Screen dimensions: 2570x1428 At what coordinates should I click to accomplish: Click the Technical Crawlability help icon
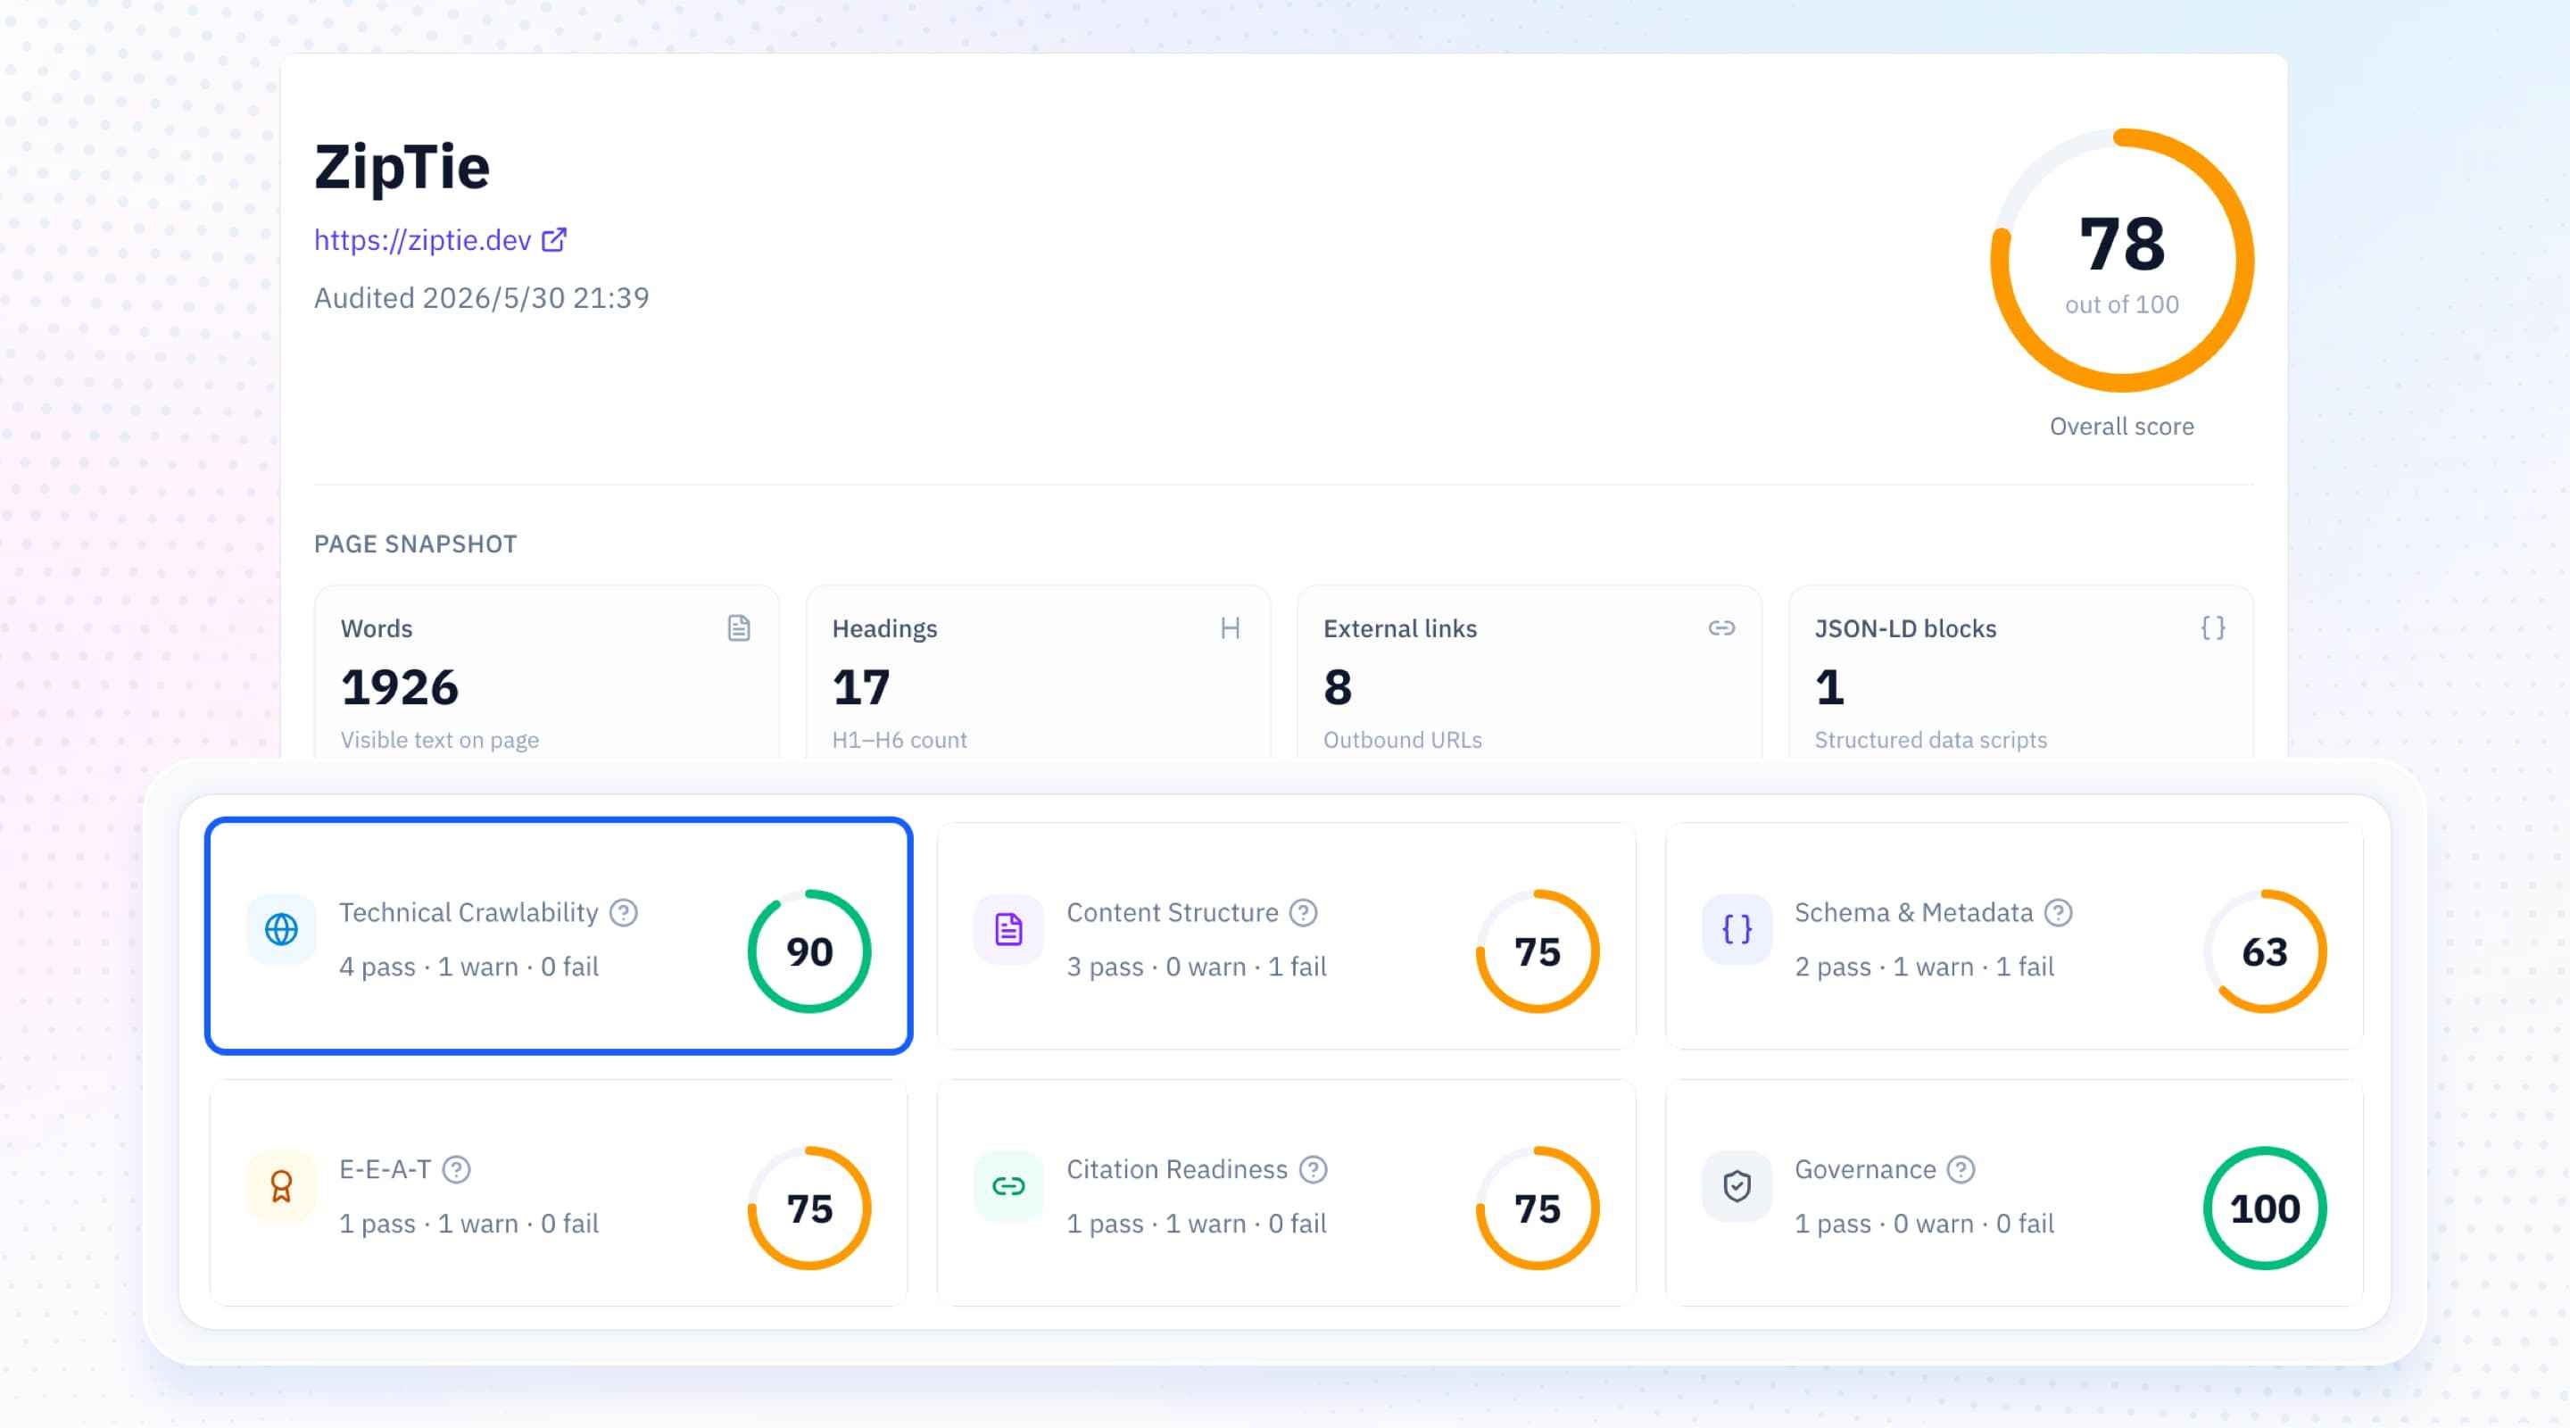[x=624, y=913]
